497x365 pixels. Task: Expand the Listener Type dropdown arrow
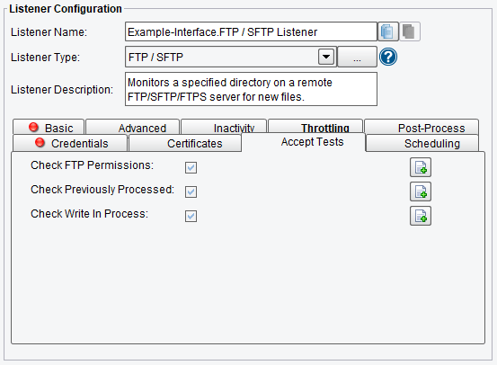(326, 57)
